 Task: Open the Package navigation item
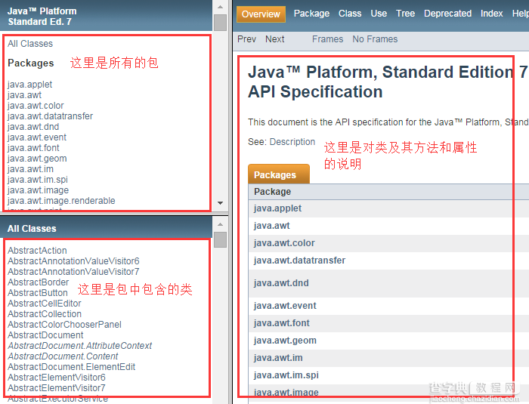(311, 14)
